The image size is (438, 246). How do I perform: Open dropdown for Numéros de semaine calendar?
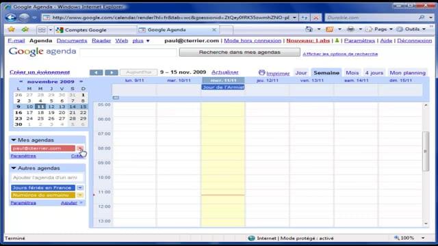click(x=80, y=195)
